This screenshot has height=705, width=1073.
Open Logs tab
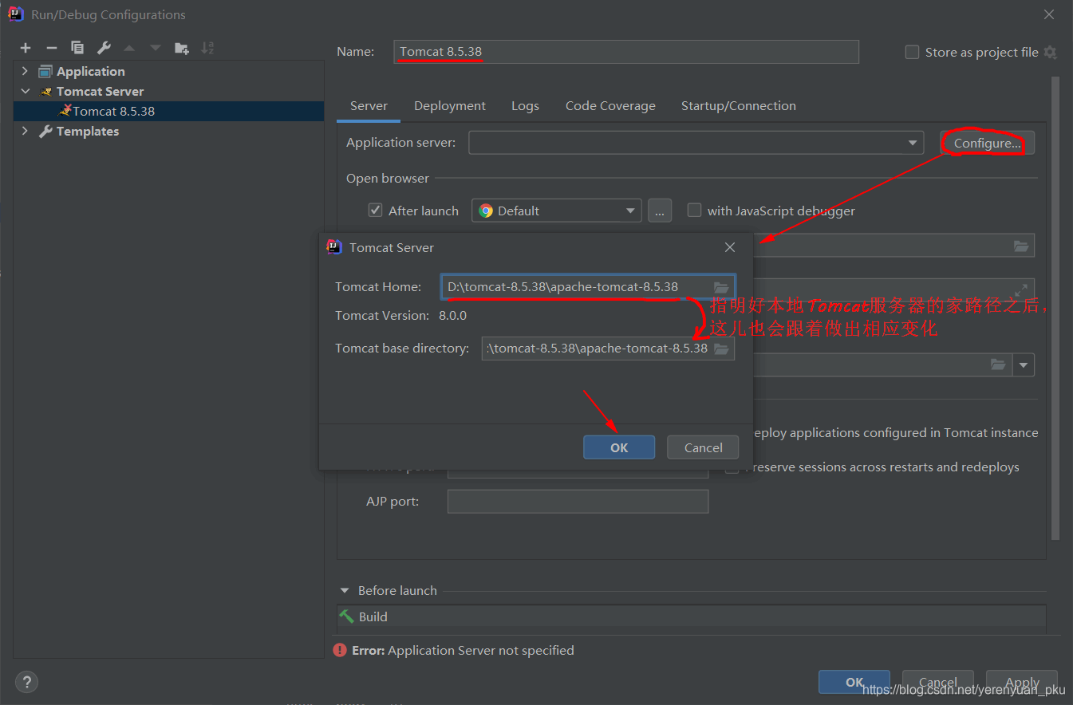pos(525,106)
